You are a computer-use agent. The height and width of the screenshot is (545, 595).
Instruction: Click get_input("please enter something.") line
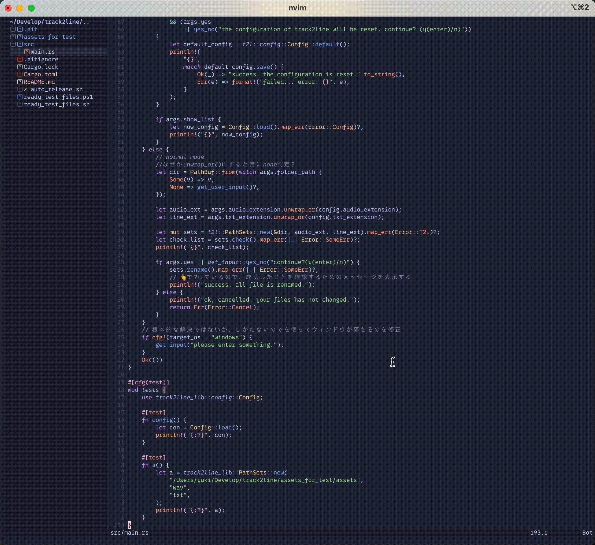(x=220, y=345)
